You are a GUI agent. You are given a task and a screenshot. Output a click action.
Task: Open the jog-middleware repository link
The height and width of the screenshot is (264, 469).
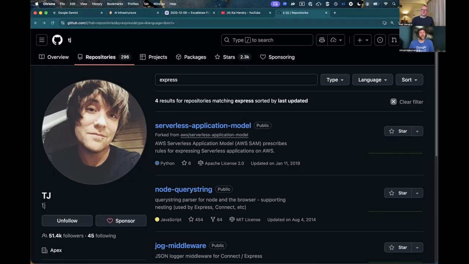pyautogui.click(x=180, y=246)
